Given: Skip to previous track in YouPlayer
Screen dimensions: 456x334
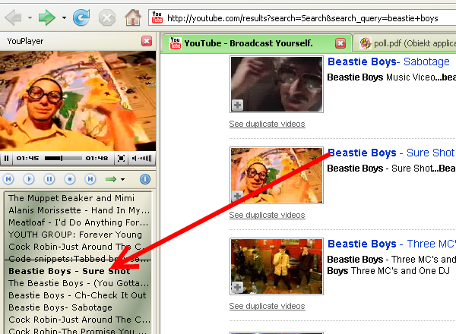Looking at the screenshot, I should (8, 179).
